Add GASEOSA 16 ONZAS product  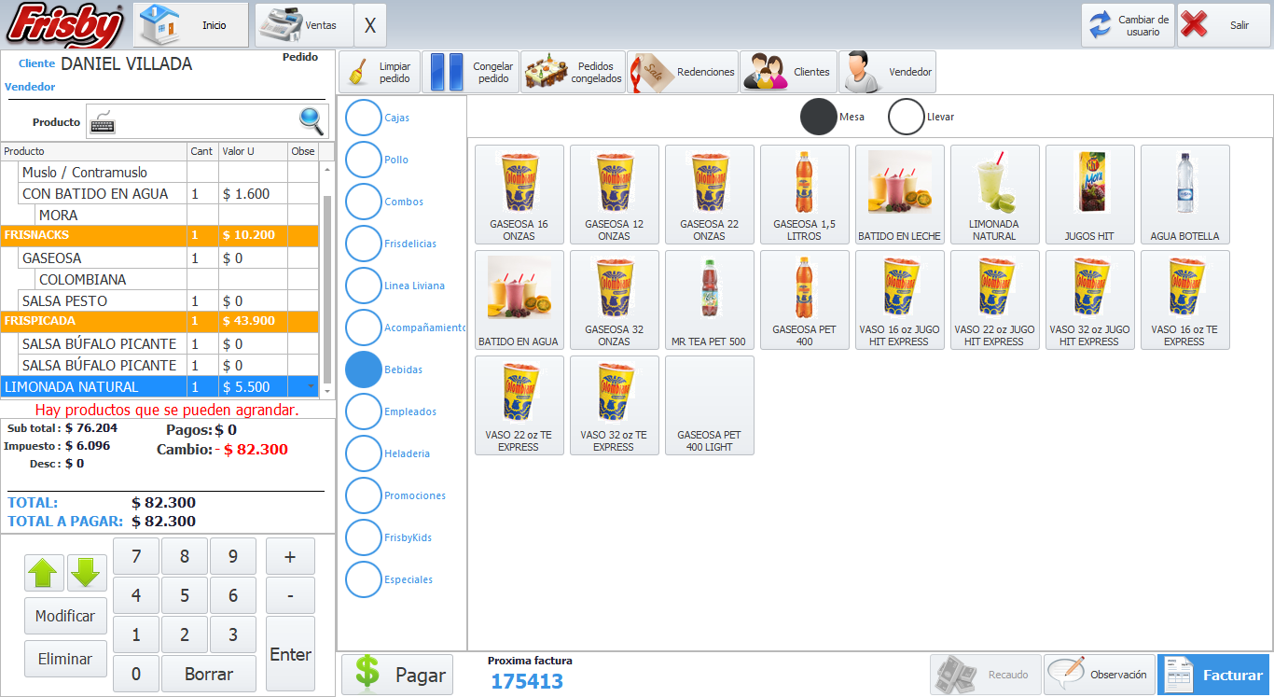[x=519, y=194]
